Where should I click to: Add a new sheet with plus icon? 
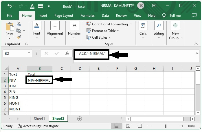point(80,118)
